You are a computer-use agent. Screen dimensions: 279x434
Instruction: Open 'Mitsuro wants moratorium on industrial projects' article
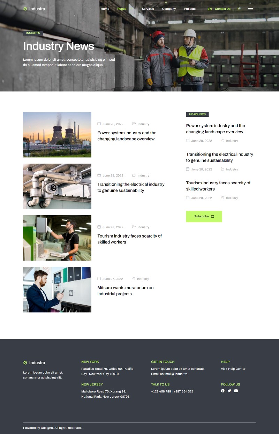pos(125,291)
